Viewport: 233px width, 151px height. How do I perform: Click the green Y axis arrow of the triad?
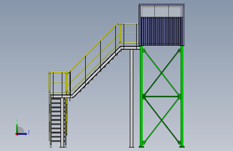click(17, 128)
